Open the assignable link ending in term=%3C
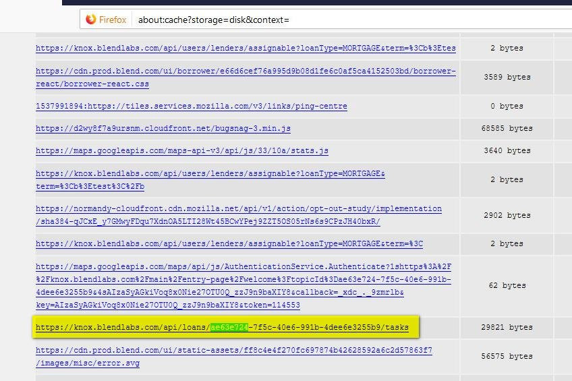Viewport: 572px width, 381px height. [x=229, y=243]
